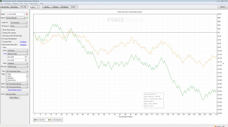Click the Flags list scrollbar
The width and height of the screenshot is (228, 127).
(27, 77)
